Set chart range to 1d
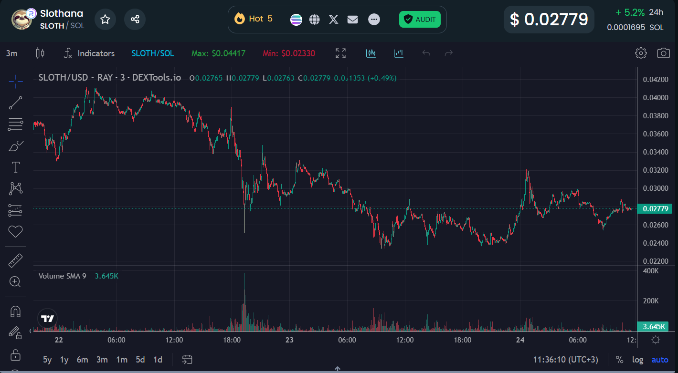The width and height of the screenshot is (678, 373). coord(158,360)
